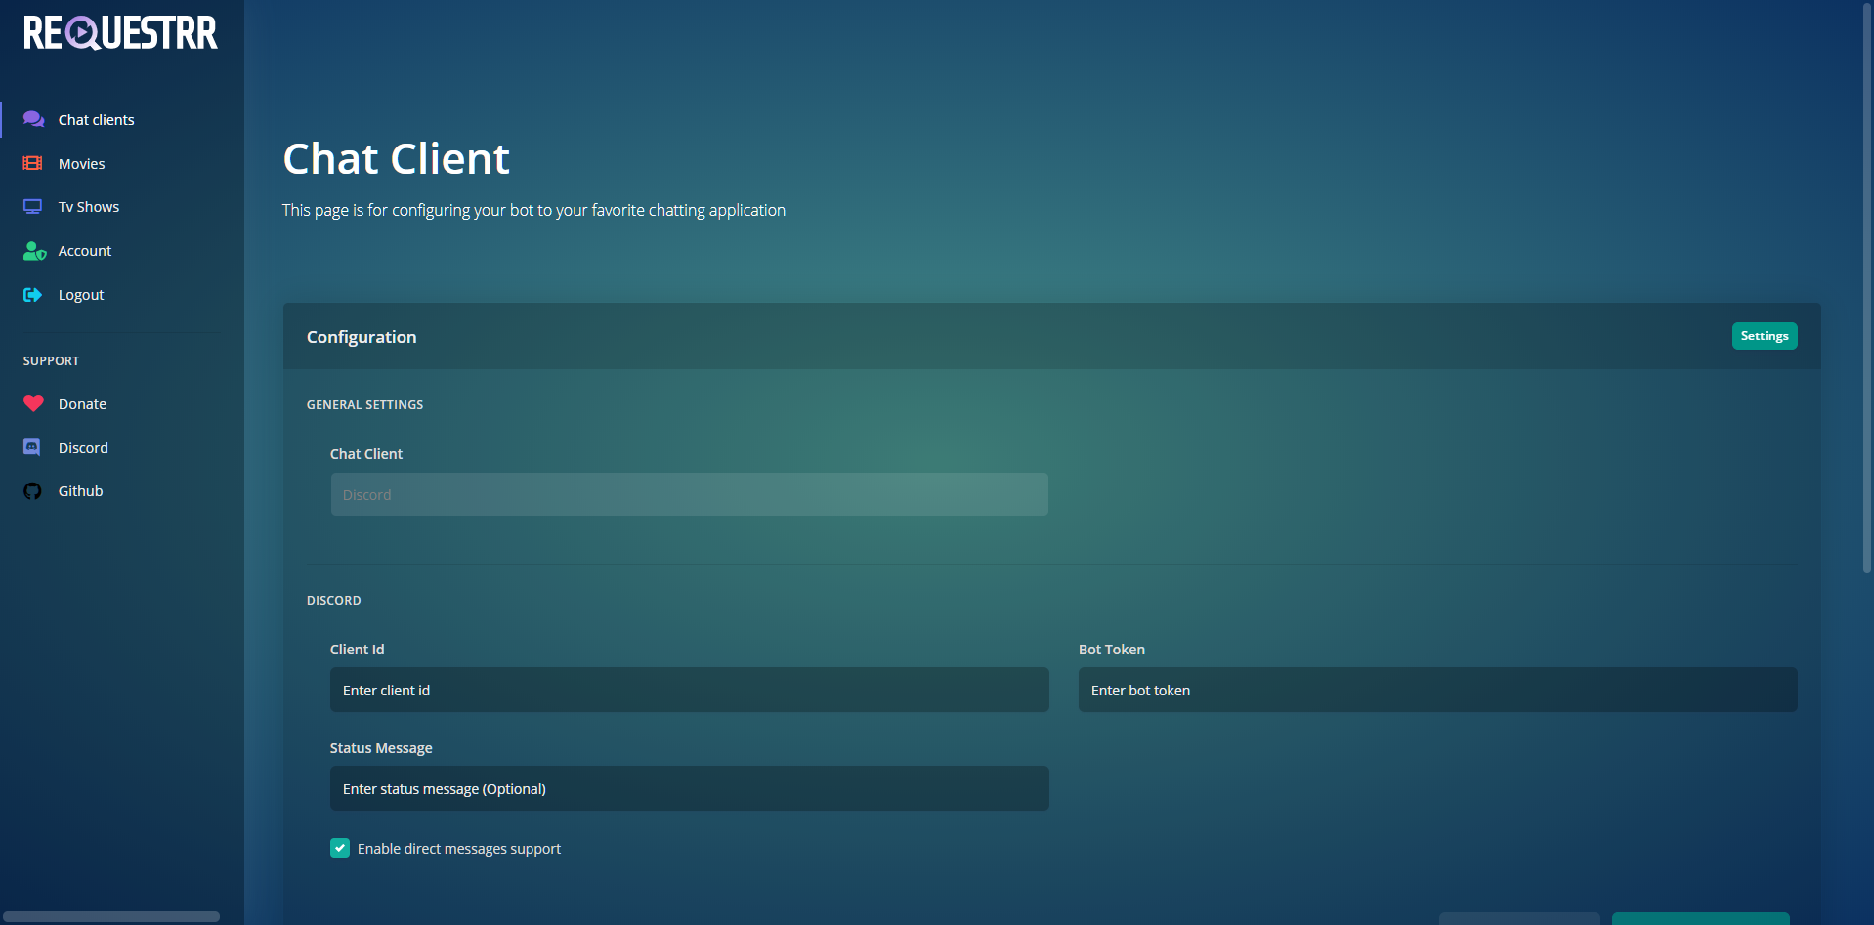
Task: Click the Tv Shows monitor icon
Action: tap(32, 207)
